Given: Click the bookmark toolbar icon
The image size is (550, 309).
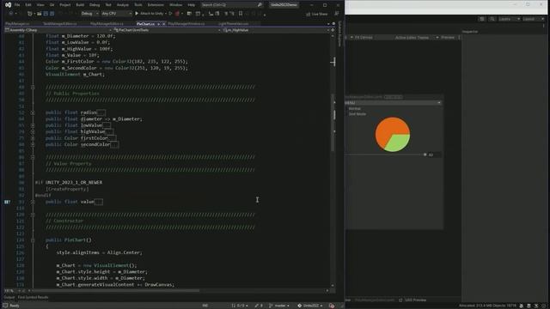Looking at the screenshot, I should tap(241, 14).
